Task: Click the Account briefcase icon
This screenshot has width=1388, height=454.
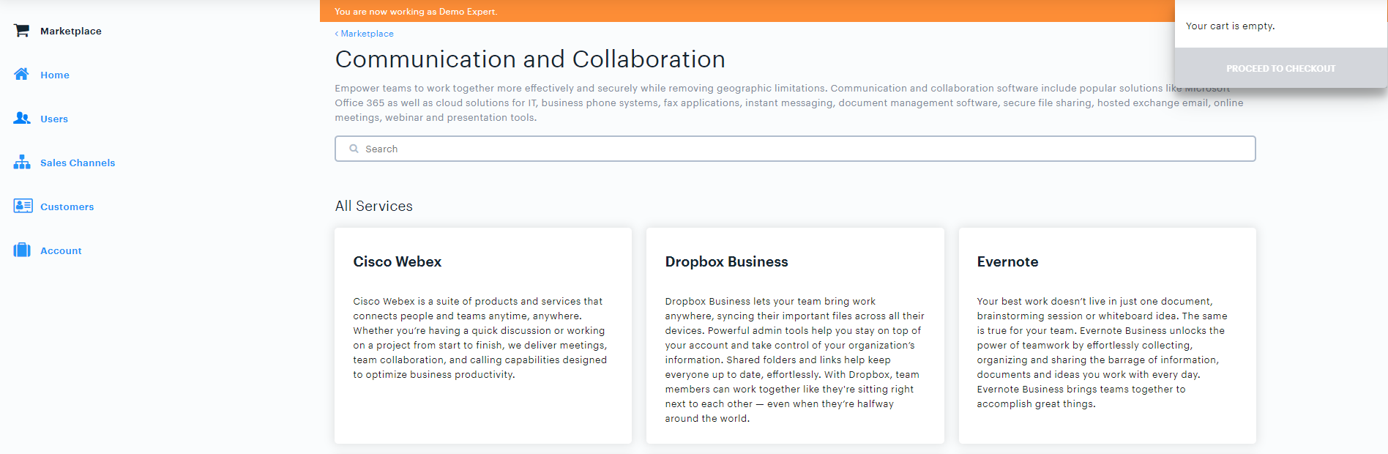Action: coord(22,250)
